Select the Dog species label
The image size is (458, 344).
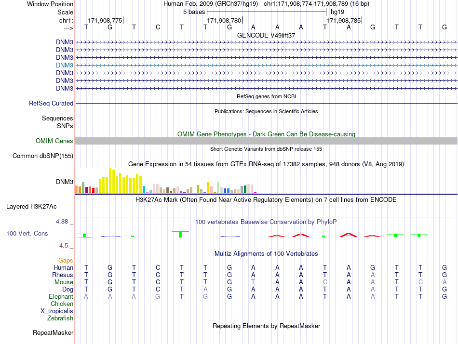(68, 290)
